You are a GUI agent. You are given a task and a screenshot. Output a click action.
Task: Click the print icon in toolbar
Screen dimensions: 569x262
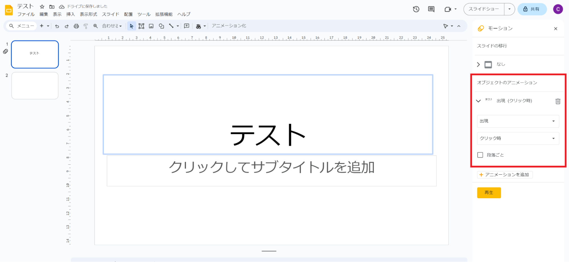click(76, 26)
